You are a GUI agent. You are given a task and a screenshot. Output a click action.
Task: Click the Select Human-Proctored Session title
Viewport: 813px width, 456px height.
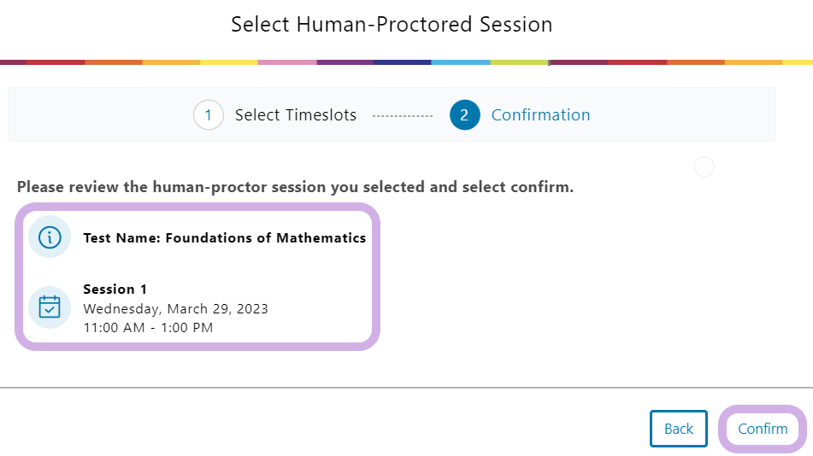[x=392, y=25]
